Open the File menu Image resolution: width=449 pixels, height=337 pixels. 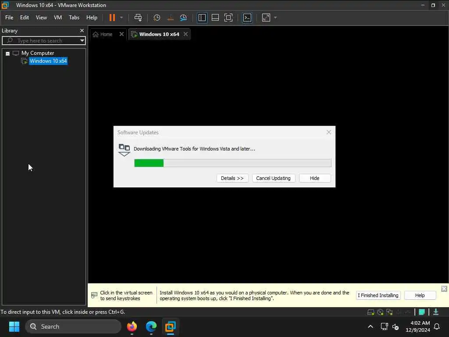pos(9,18)
